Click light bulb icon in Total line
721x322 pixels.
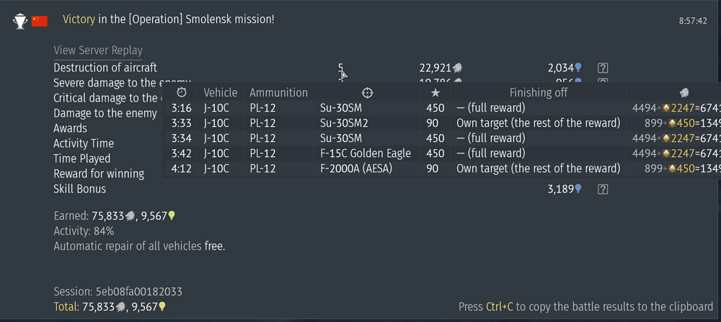[x=162, y=307]
